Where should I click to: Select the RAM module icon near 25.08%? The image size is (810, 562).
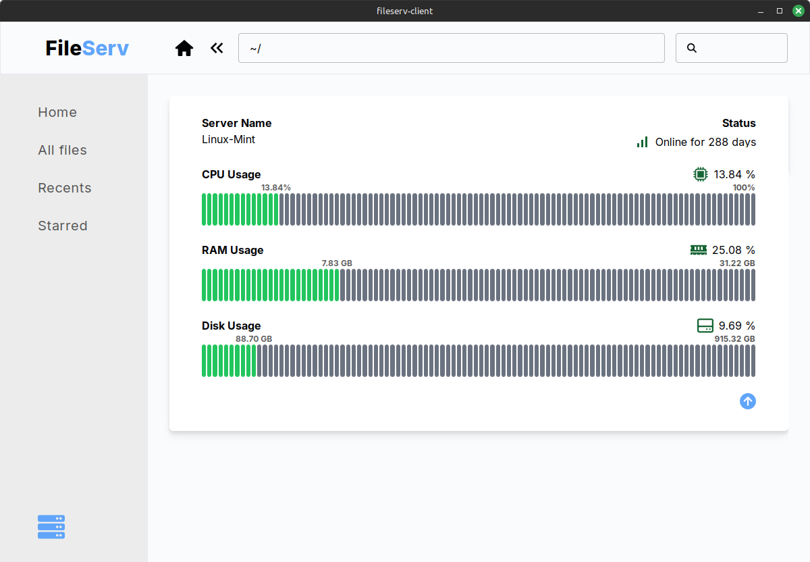click(698, 249)
